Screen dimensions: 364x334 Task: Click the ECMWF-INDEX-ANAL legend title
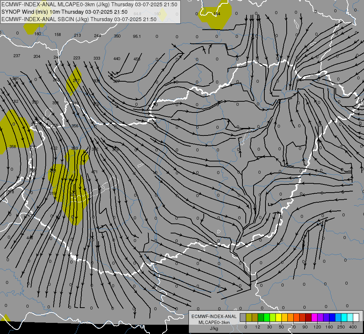point(214,317)
